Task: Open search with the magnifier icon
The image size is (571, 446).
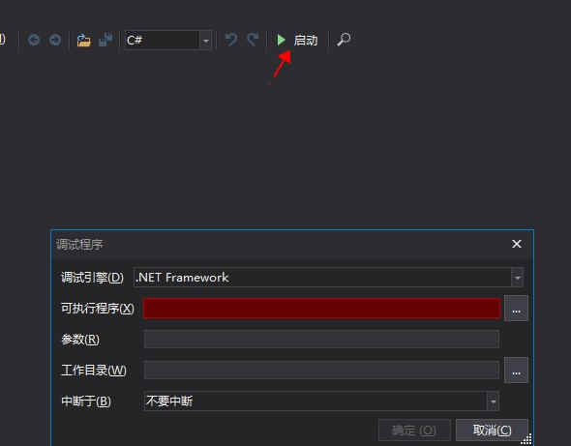Action: coord(344,40)
